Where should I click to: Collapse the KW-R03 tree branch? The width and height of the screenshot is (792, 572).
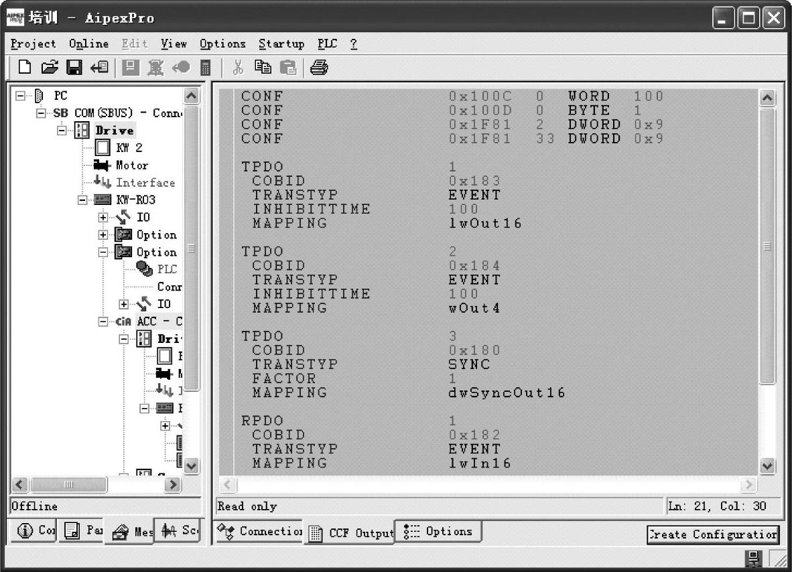[83, 200]
